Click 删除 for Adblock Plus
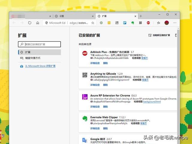 click(105, 63)
